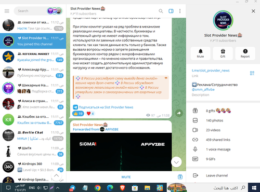Screen dimensions: 260x192
Task: Open the @smm_affvibe contact link
Action: pos(203,89)
